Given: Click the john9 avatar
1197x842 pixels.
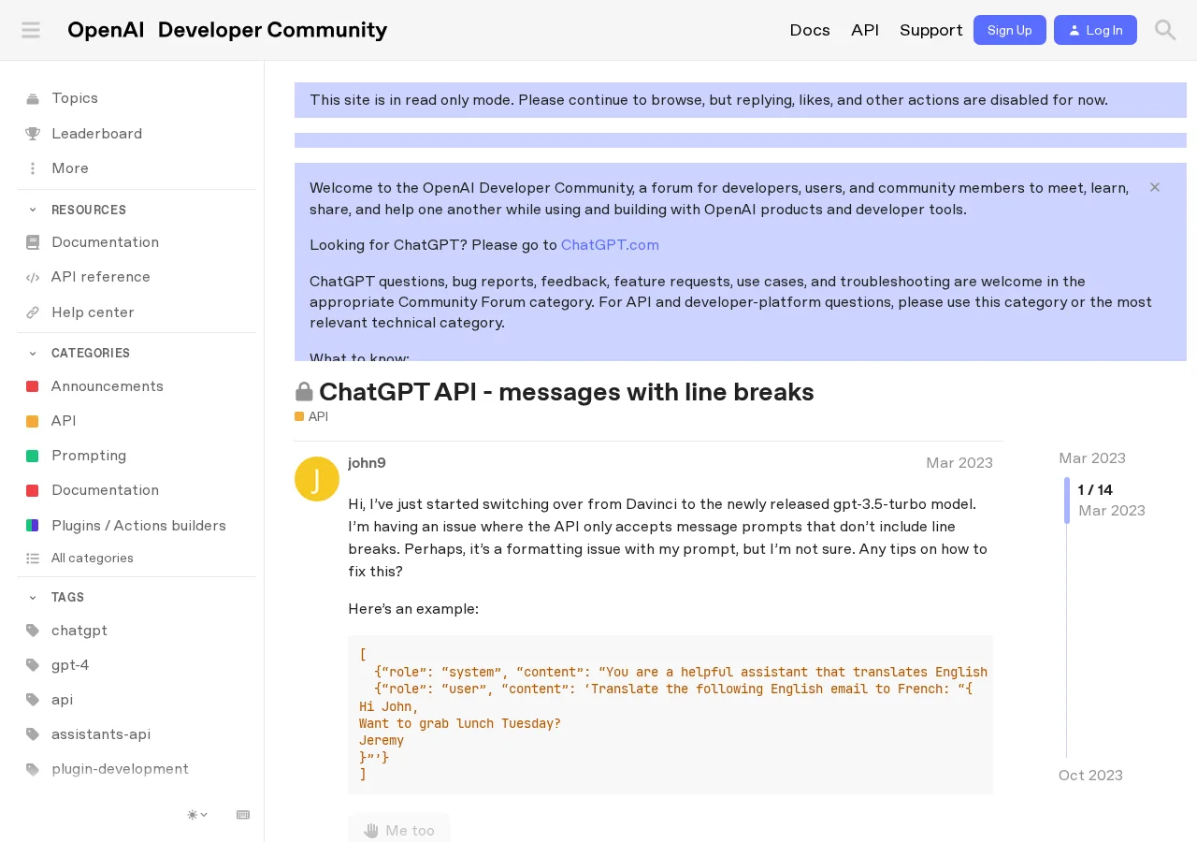Looking at the screenshot, I should pyautogui.click(x=317, y=479).
